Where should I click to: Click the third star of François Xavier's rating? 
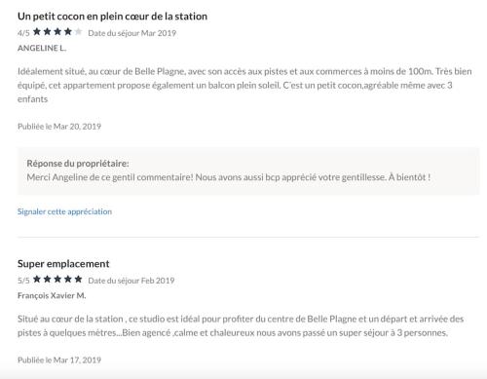click(57, 280)
